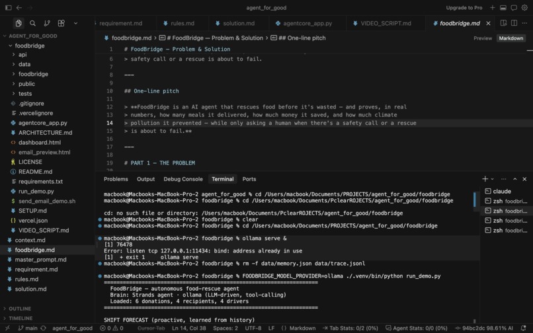Open the Extensions view icon
The image size is (533, 333).
pos(61,23)
